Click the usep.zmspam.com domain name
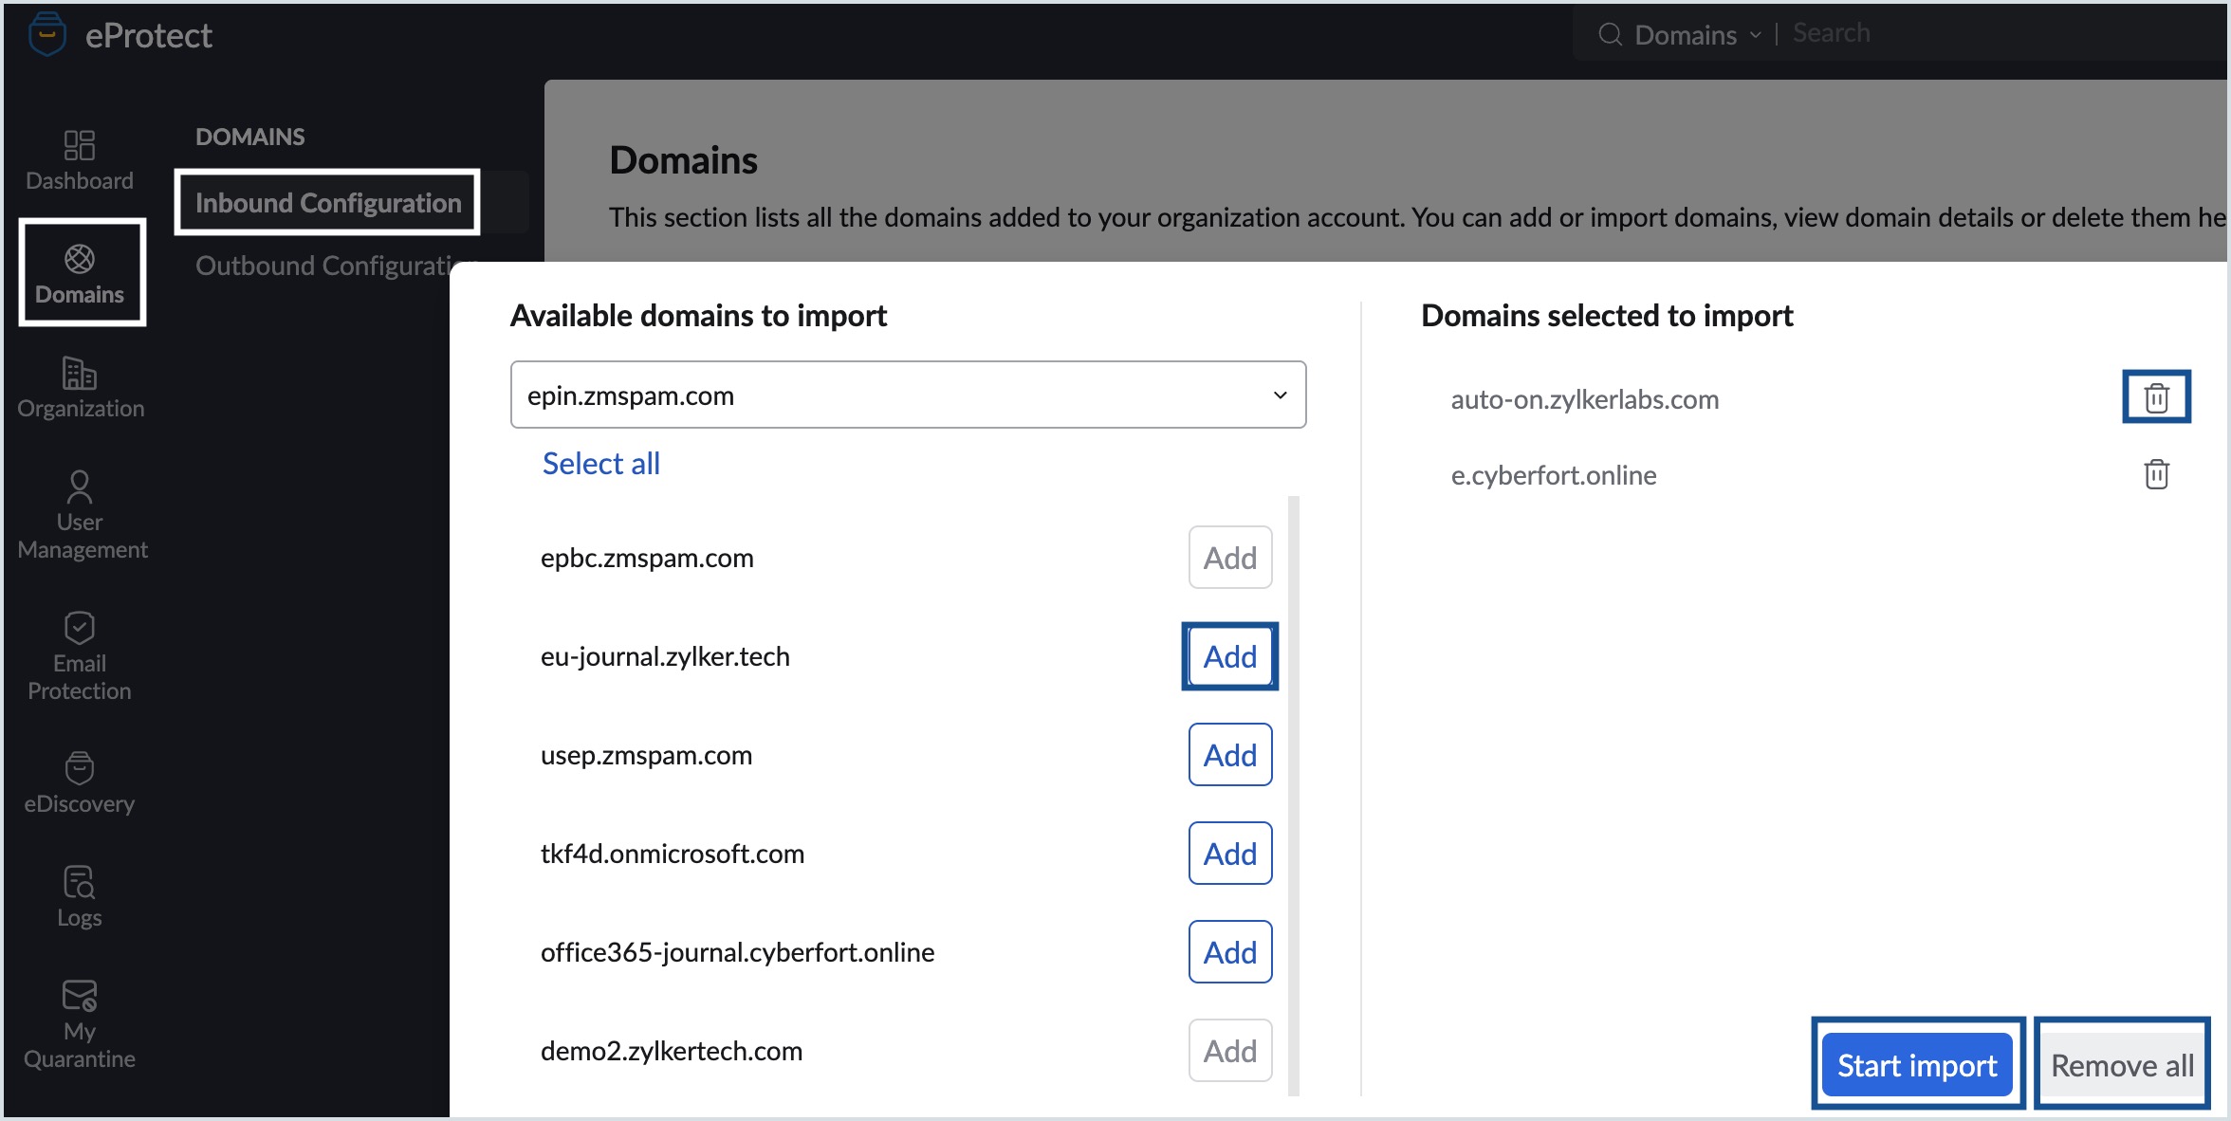Screen dimensions: 2231x1121 point(646,755)
